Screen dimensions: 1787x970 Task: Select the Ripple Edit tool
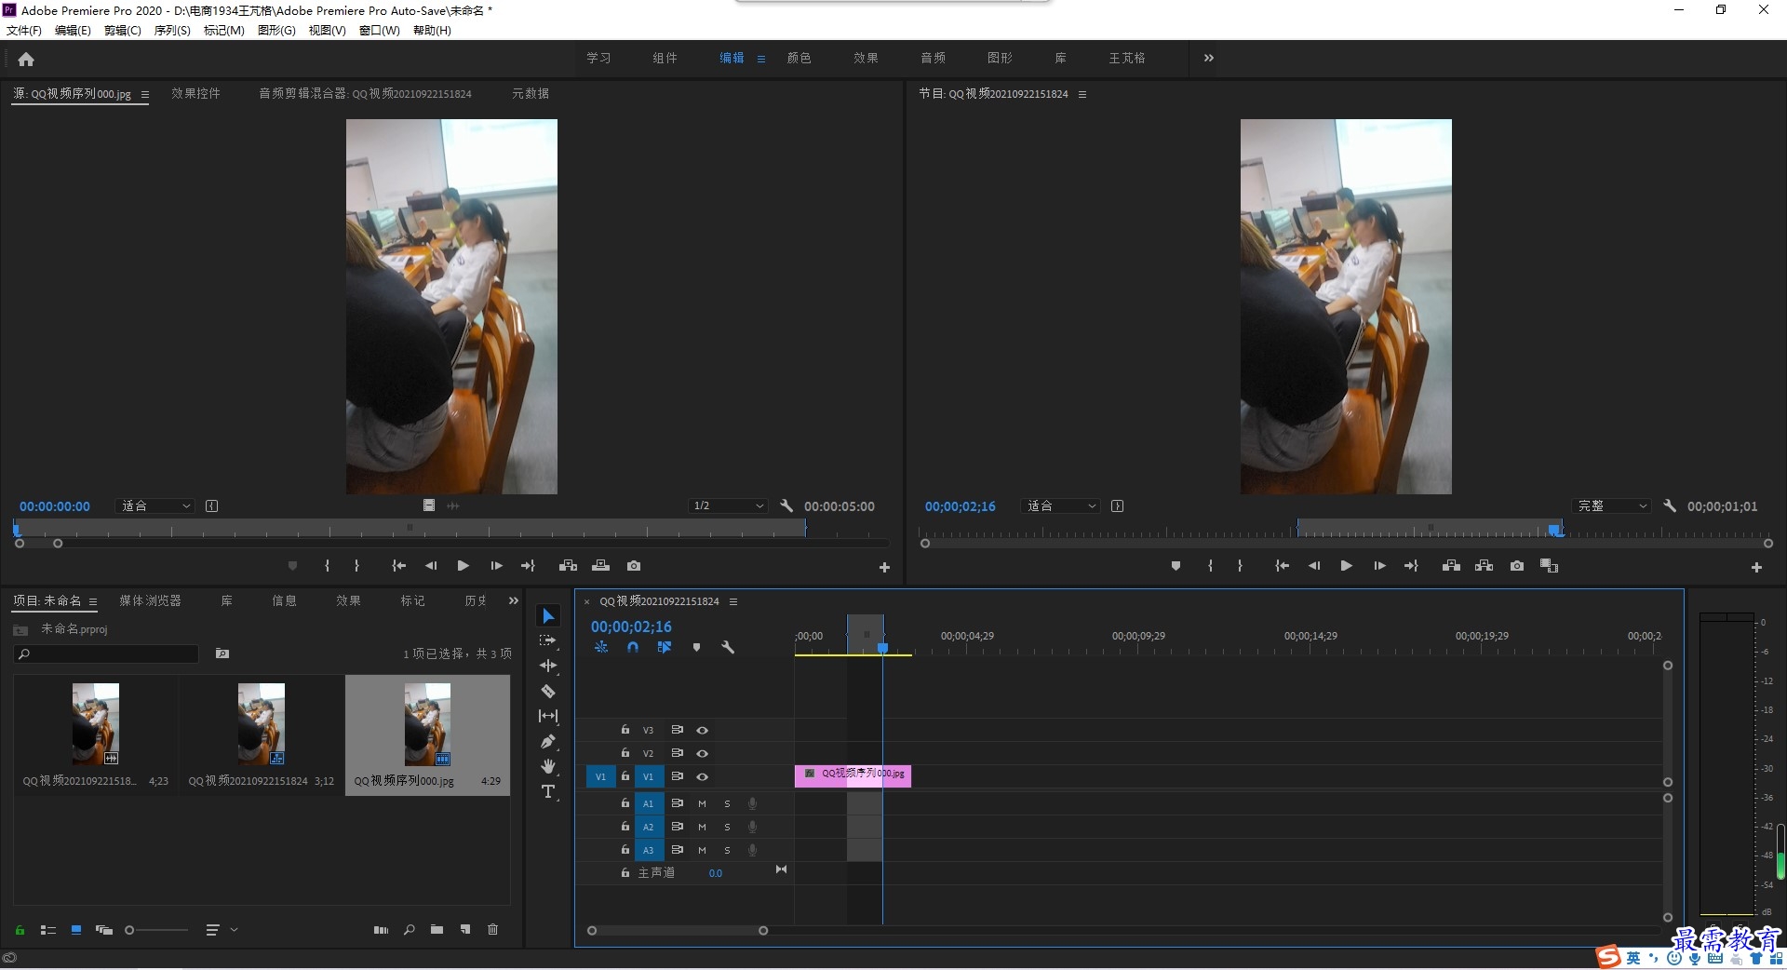coord(548,666)
